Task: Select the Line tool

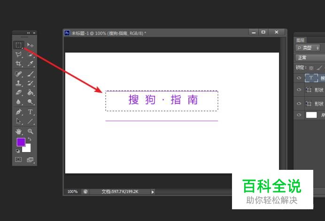Action: (30, 121)
